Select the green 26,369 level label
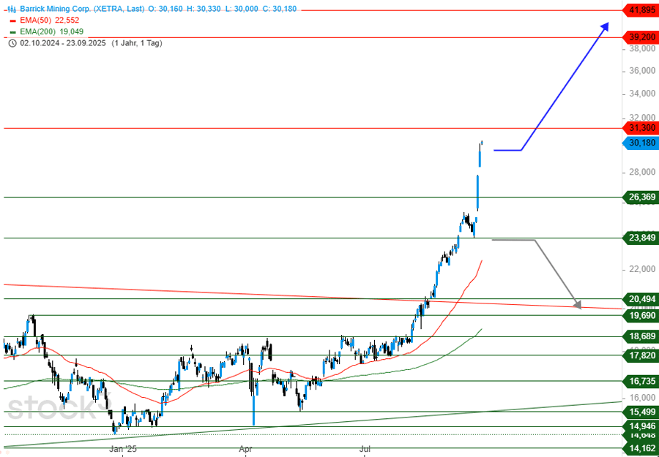Screen dimensions: 659x457 (641, 197)
